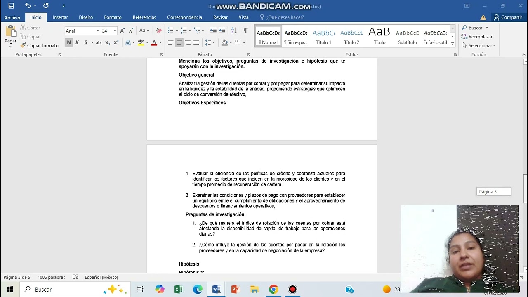Apply numbered list formatting

click(184, 31)
